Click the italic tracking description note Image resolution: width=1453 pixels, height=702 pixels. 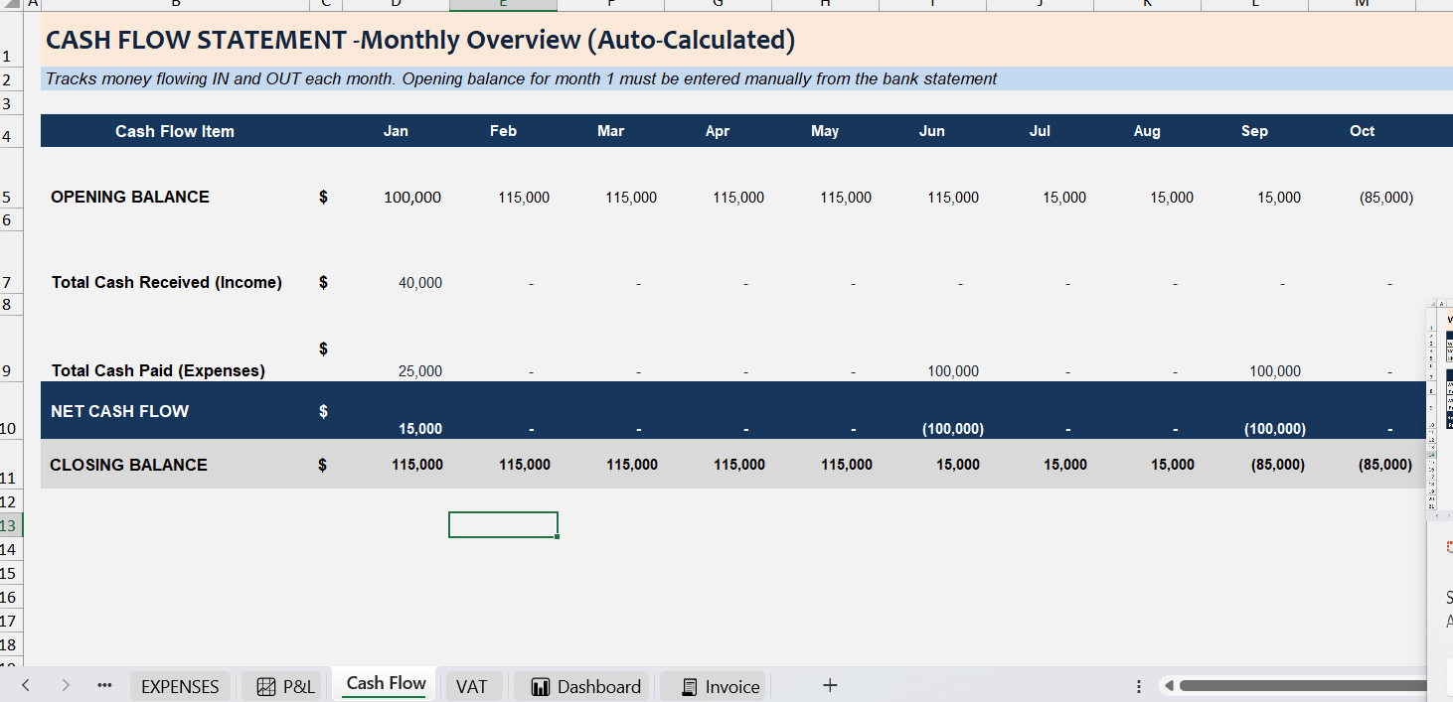(x=521, y=78)
